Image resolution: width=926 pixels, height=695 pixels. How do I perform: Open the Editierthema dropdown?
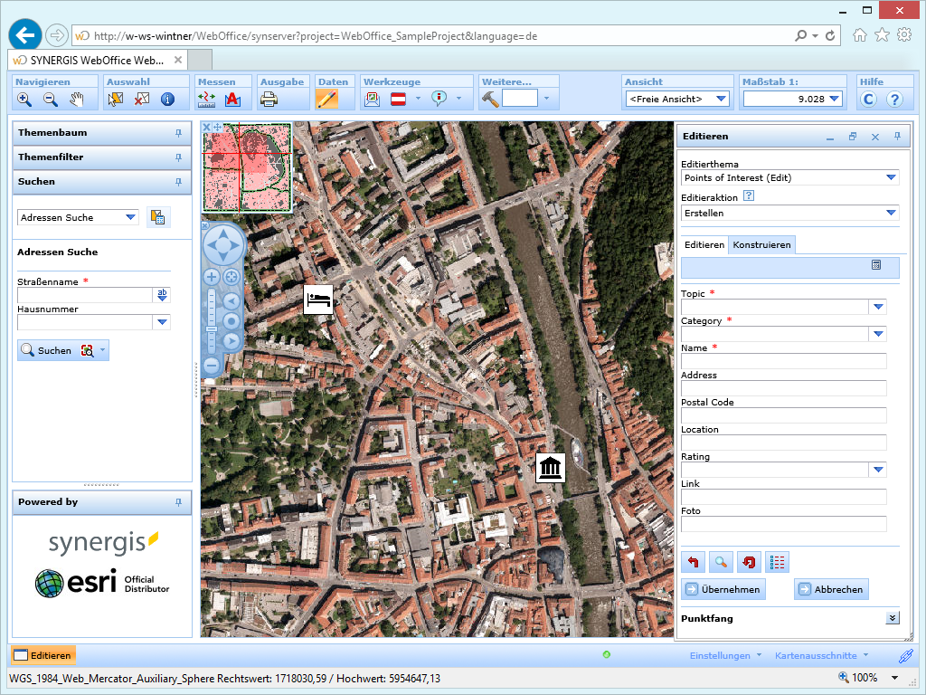click(891, 177)
